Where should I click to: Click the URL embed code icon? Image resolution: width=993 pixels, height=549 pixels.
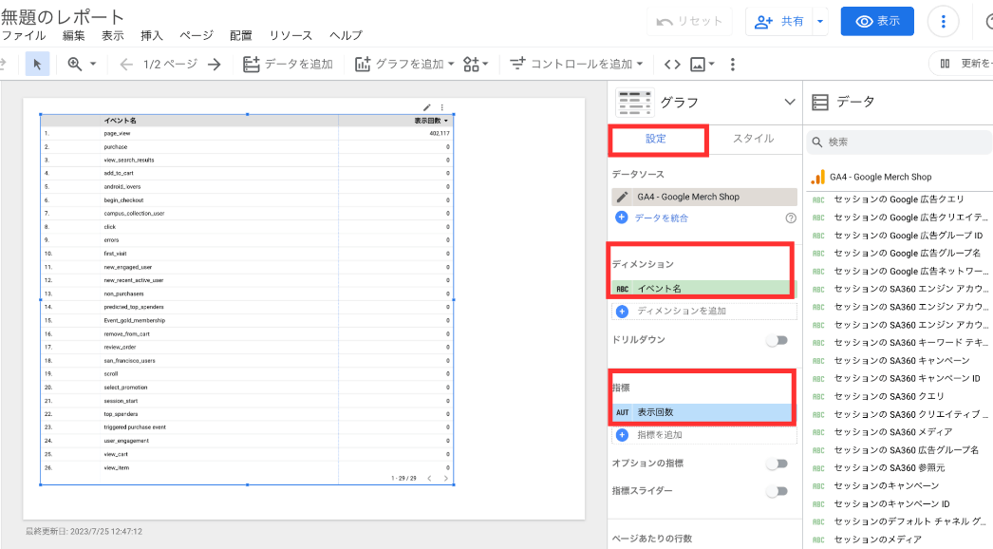pos(672,64)
